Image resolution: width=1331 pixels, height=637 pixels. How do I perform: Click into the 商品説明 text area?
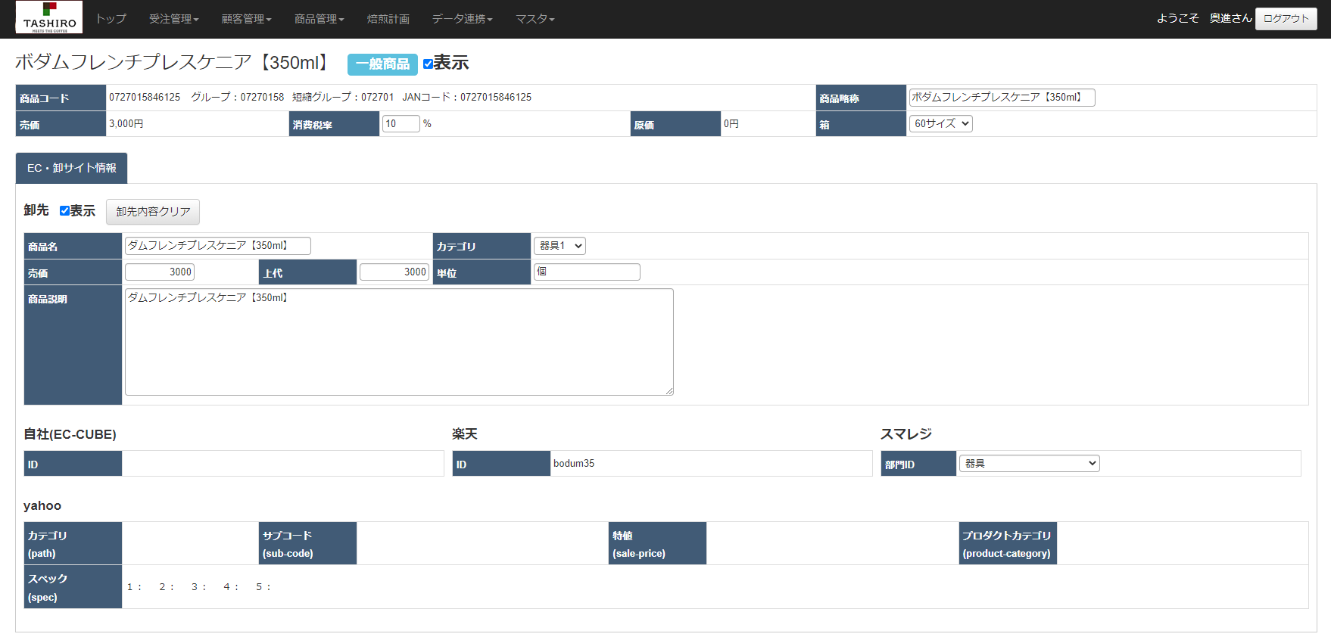pyautogui.click(x=399, y=342)
